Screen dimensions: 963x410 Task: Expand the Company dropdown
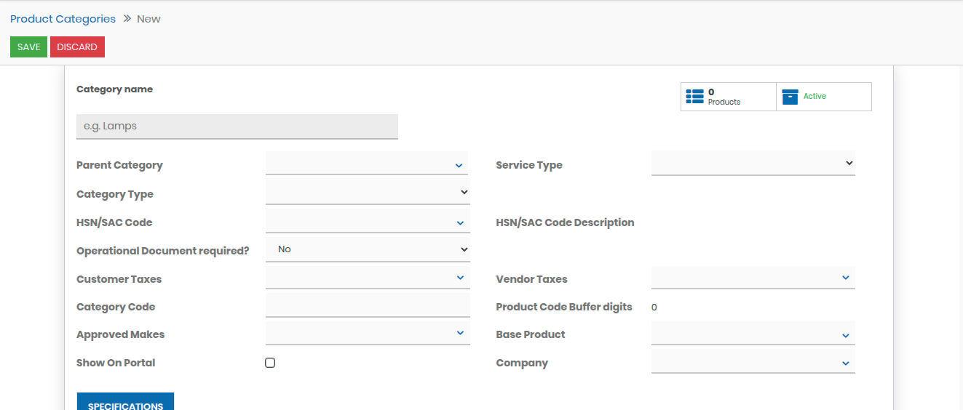coord(753,362)
